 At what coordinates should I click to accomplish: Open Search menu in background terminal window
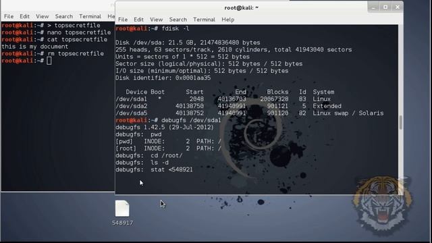64,16
